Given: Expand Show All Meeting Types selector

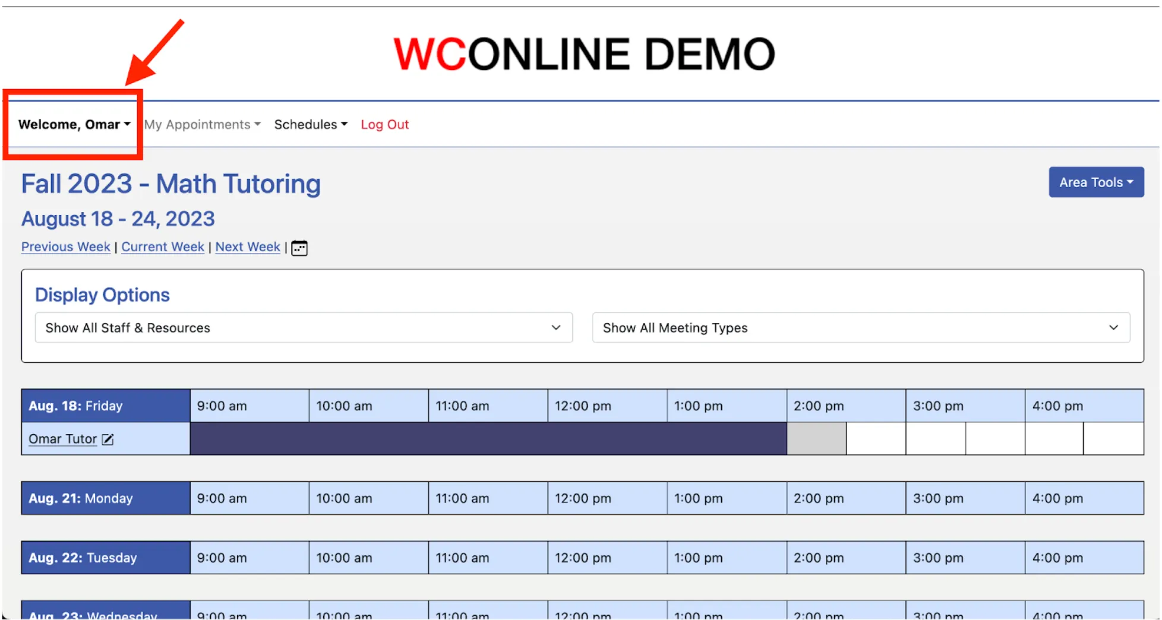Looking at the screenshot, I should pos(861,328).
